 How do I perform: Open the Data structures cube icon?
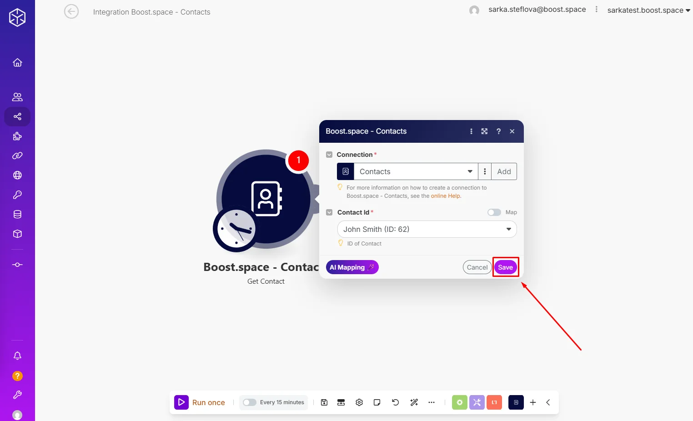click(x=17, y=234)
